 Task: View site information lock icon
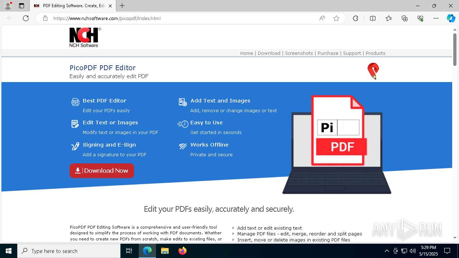click(45, 18)
